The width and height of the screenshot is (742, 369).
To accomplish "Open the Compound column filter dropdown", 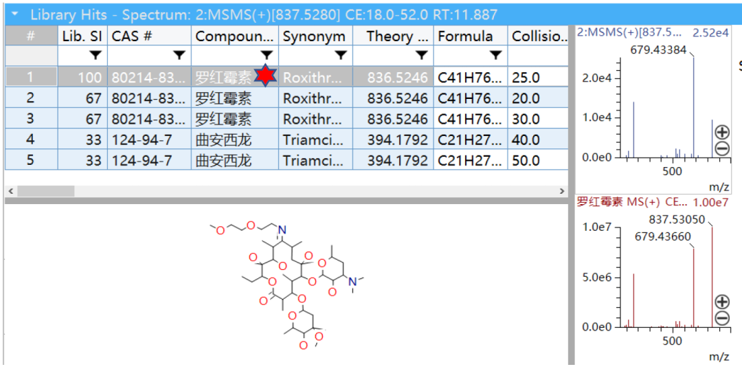I will pyautogui.click(x=267, y=55).
